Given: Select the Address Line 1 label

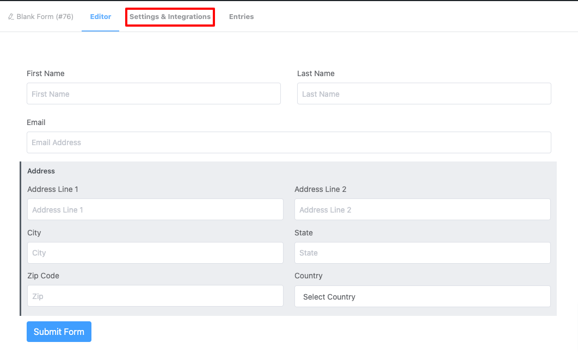Looking at the screenshot, I should [53, 189].
